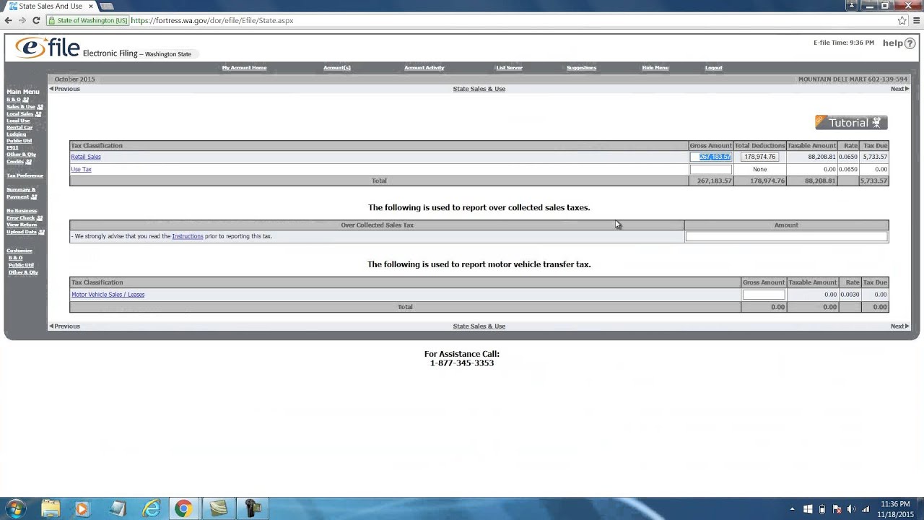The image size is (924, 520).
Task: Go to the top Previous page link
Action: point(64,89)
